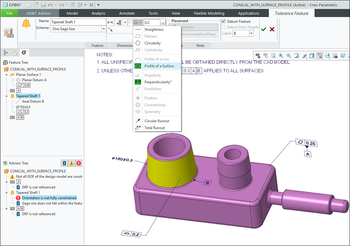Collapse the Tapered Shaft 1 feature tree node

[x=6, y=96]
